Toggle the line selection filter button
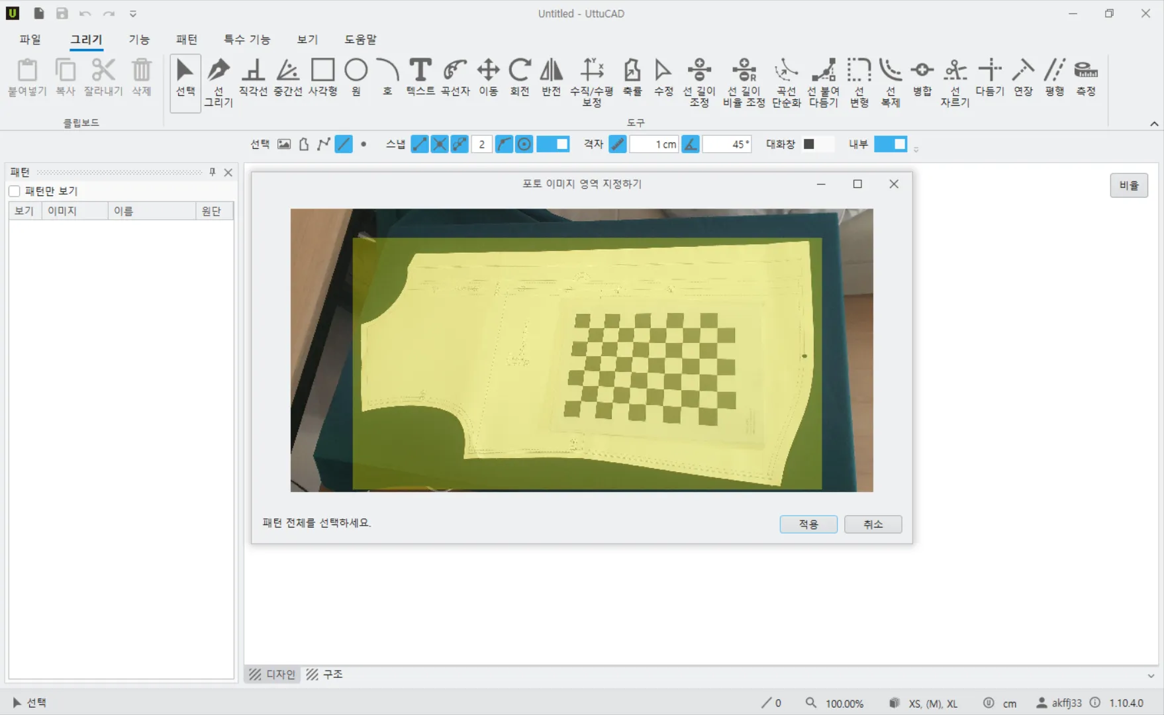Image resolution: width=1164 pixels, height=715 pixels. (344, 144)
